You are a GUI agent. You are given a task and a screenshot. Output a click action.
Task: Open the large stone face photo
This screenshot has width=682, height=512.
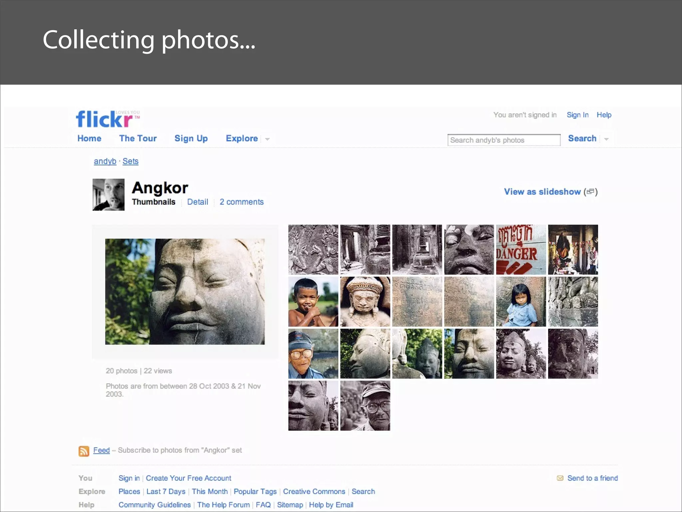(x=185, y=292)
